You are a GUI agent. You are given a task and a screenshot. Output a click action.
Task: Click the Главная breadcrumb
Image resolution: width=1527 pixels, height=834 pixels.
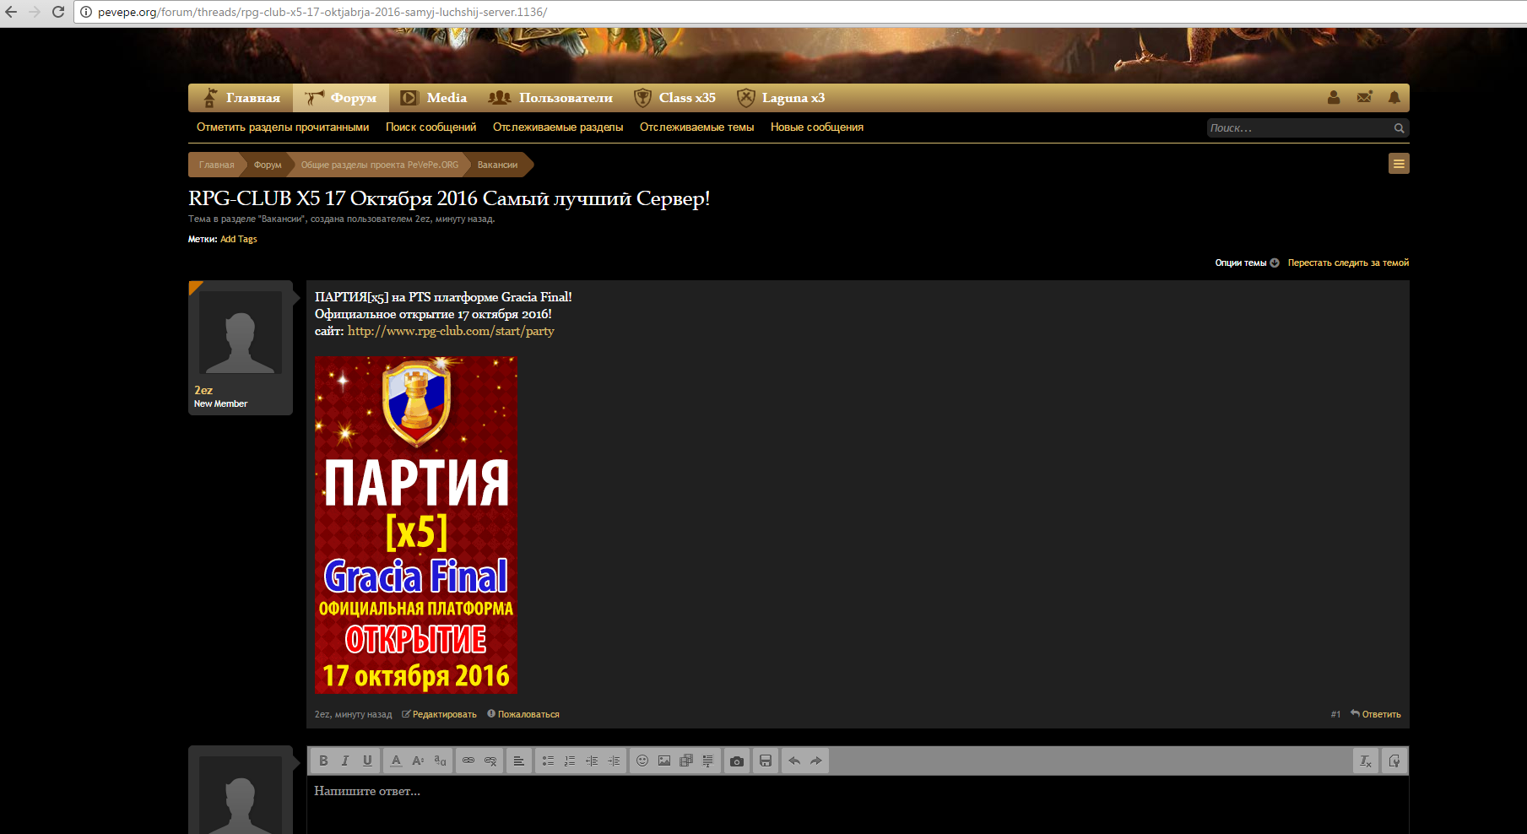(x=216, y=165)
